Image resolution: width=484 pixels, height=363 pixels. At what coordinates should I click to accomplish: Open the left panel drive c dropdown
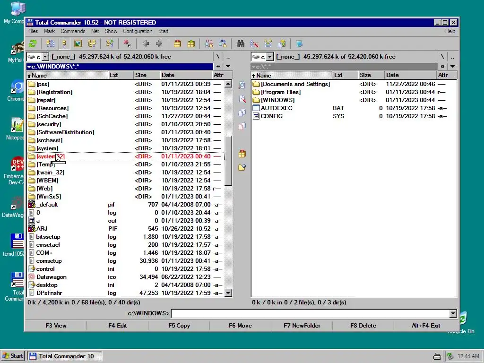[x=45, y=57]
